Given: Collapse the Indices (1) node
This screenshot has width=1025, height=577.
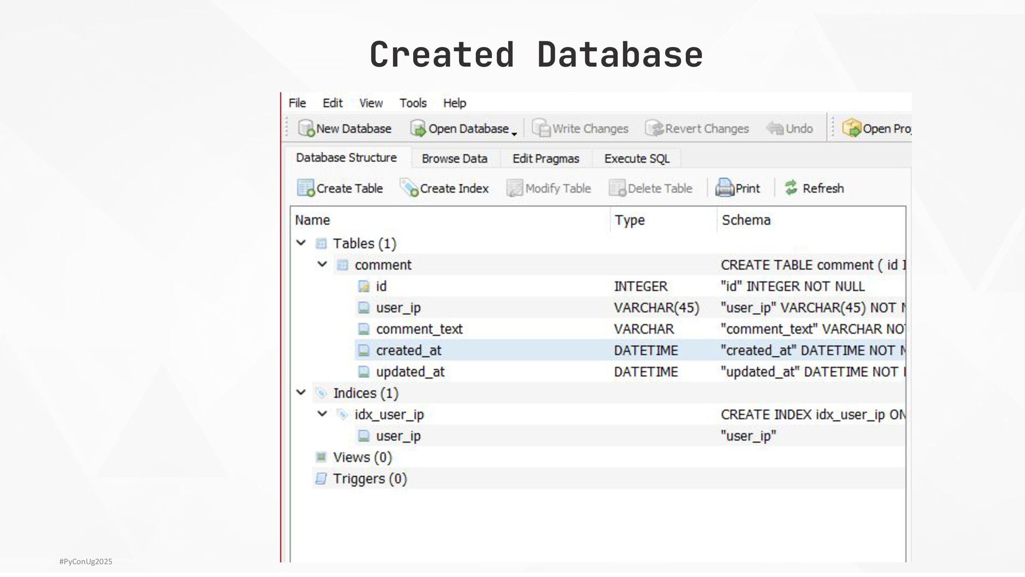Looking at the screenshot, I should click(301, 393).
